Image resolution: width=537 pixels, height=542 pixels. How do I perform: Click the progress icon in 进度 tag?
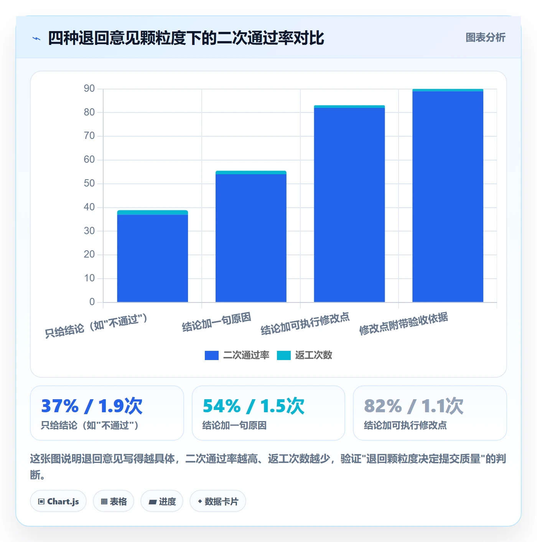pyautogui.click(x=153, y=502)
